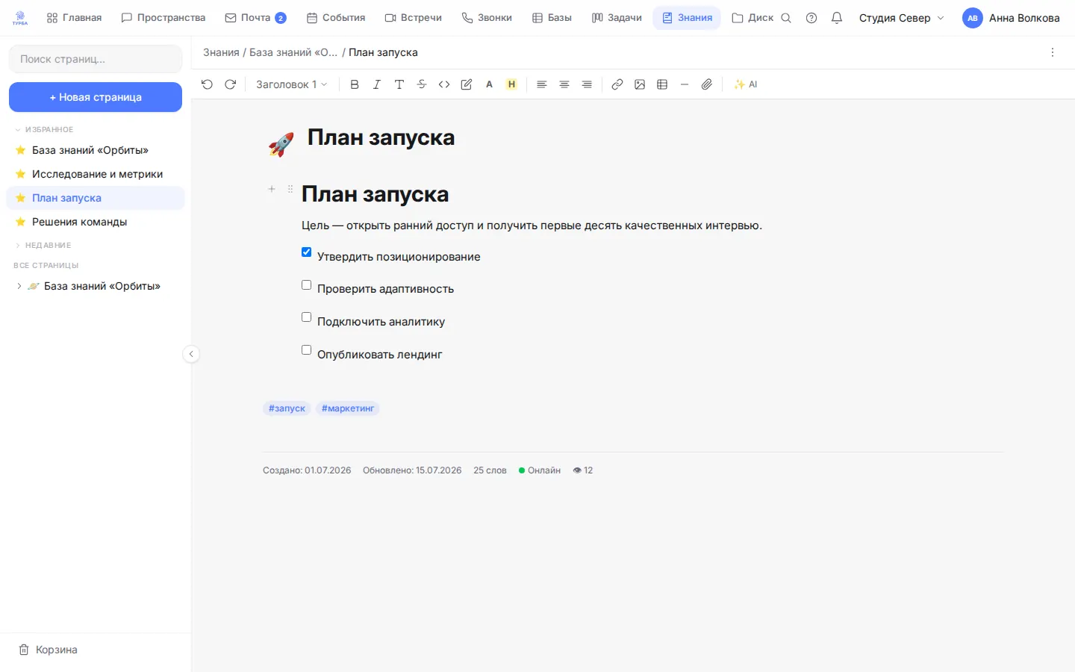This screenshot has height=672, width=1075.
Task: Open Анна Волкова profile avatar
Action: coord(973,18)
